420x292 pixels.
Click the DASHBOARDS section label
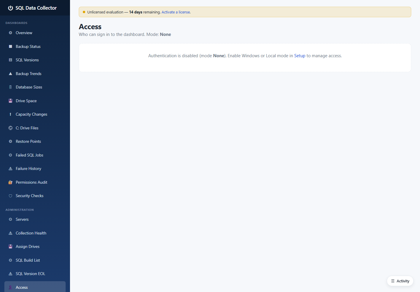pos(16,23)
